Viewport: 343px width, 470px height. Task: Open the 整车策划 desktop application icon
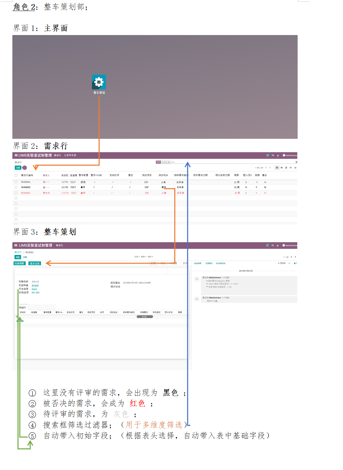pyautogui.click(x=99, y=82)
